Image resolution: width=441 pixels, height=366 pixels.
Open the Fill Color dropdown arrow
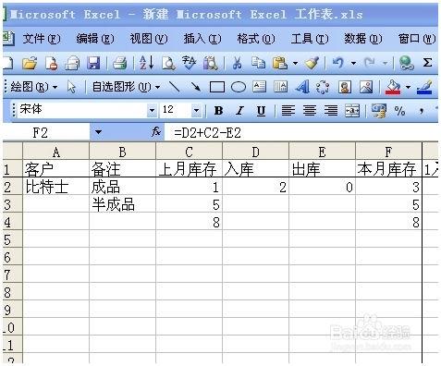(x=408, y=88)
